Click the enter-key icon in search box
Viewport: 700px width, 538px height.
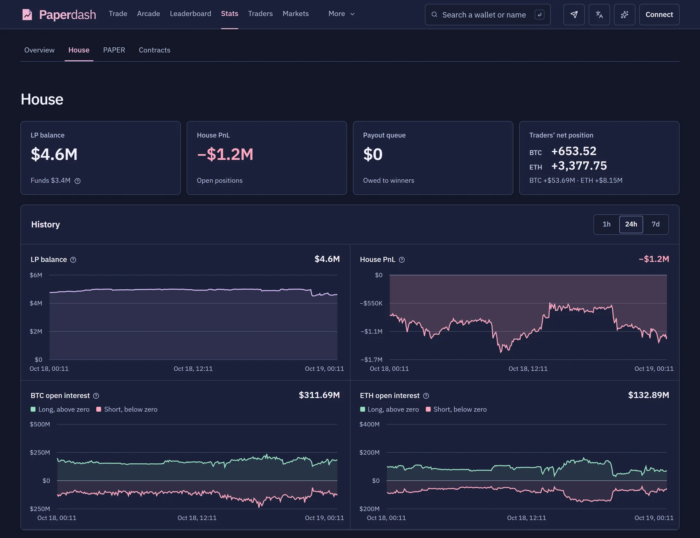pos(540,15)
